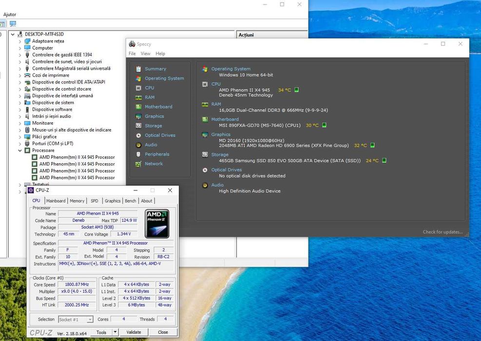Expand the Cozi de imprimare node
Viewport: 481px width, 341px height.
tap(20, 76)
